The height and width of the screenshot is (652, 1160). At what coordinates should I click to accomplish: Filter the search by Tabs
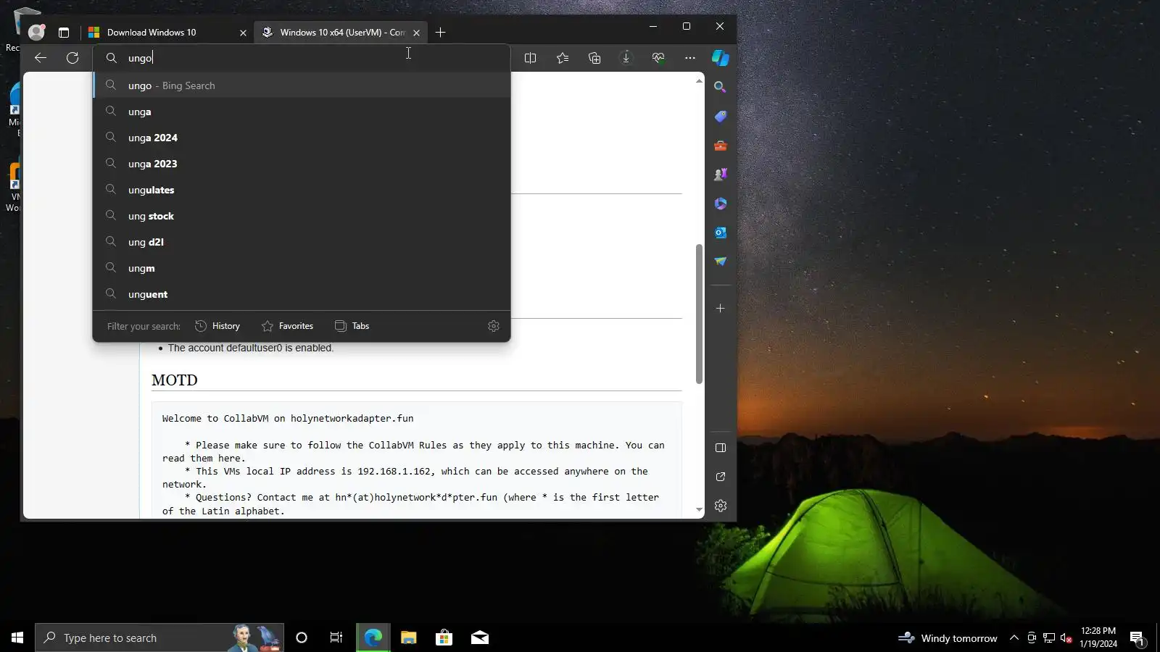[x=352, y=326]
